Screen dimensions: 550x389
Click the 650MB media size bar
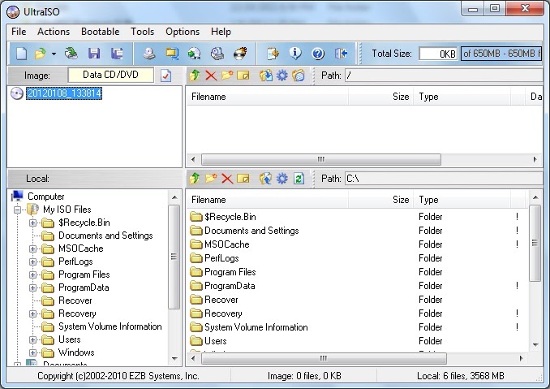(501, 54)
